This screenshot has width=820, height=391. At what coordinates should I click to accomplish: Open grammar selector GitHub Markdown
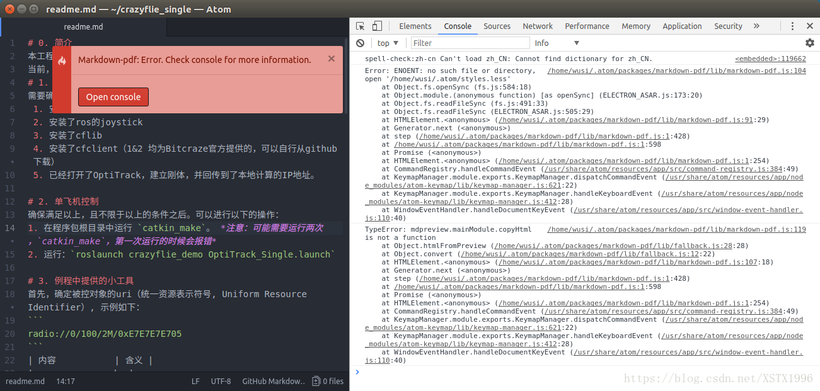pos(274,381)
